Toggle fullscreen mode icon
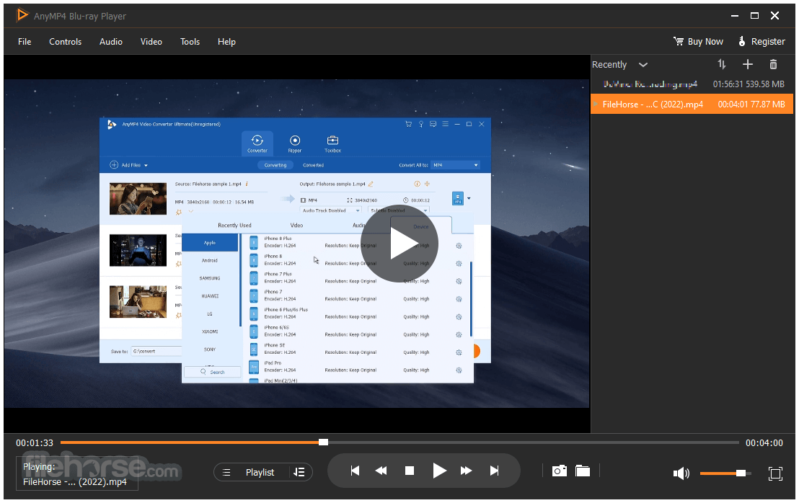The image size is (799, 503). [775, 473]
